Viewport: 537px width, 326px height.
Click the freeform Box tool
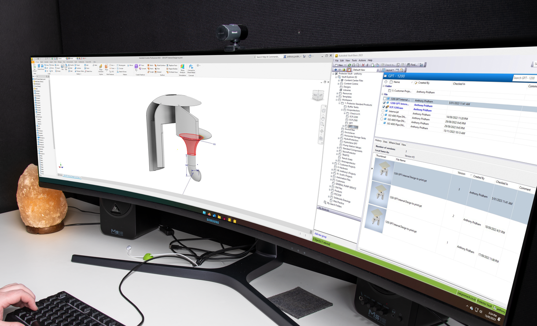136,67
